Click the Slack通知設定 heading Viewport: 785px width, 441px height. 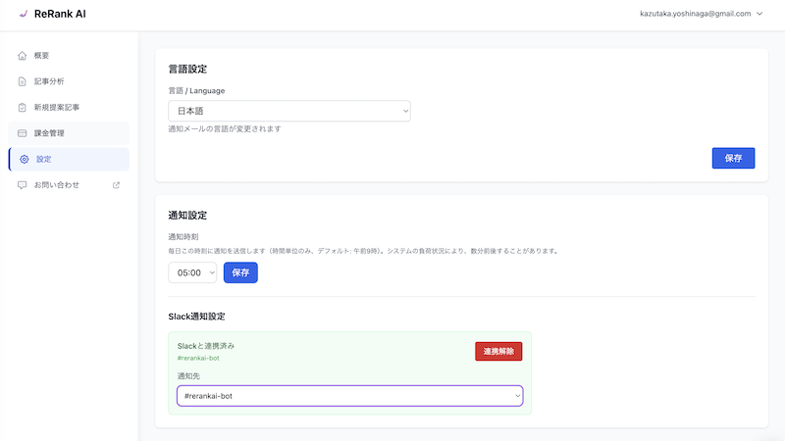(197, 317)
